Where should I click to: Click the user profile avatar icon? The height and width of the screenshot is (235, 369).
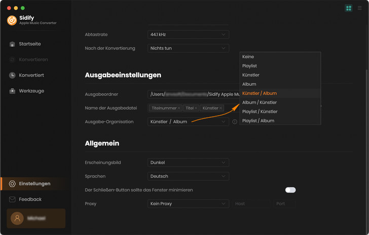pos(17,218)
